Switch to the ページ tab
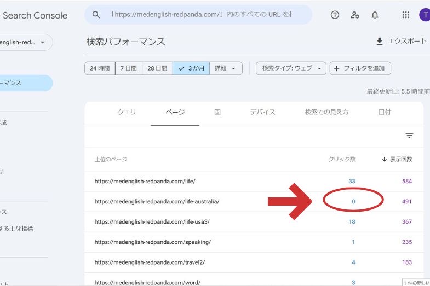This screenshot has height=286, width=430. (175, 112)
